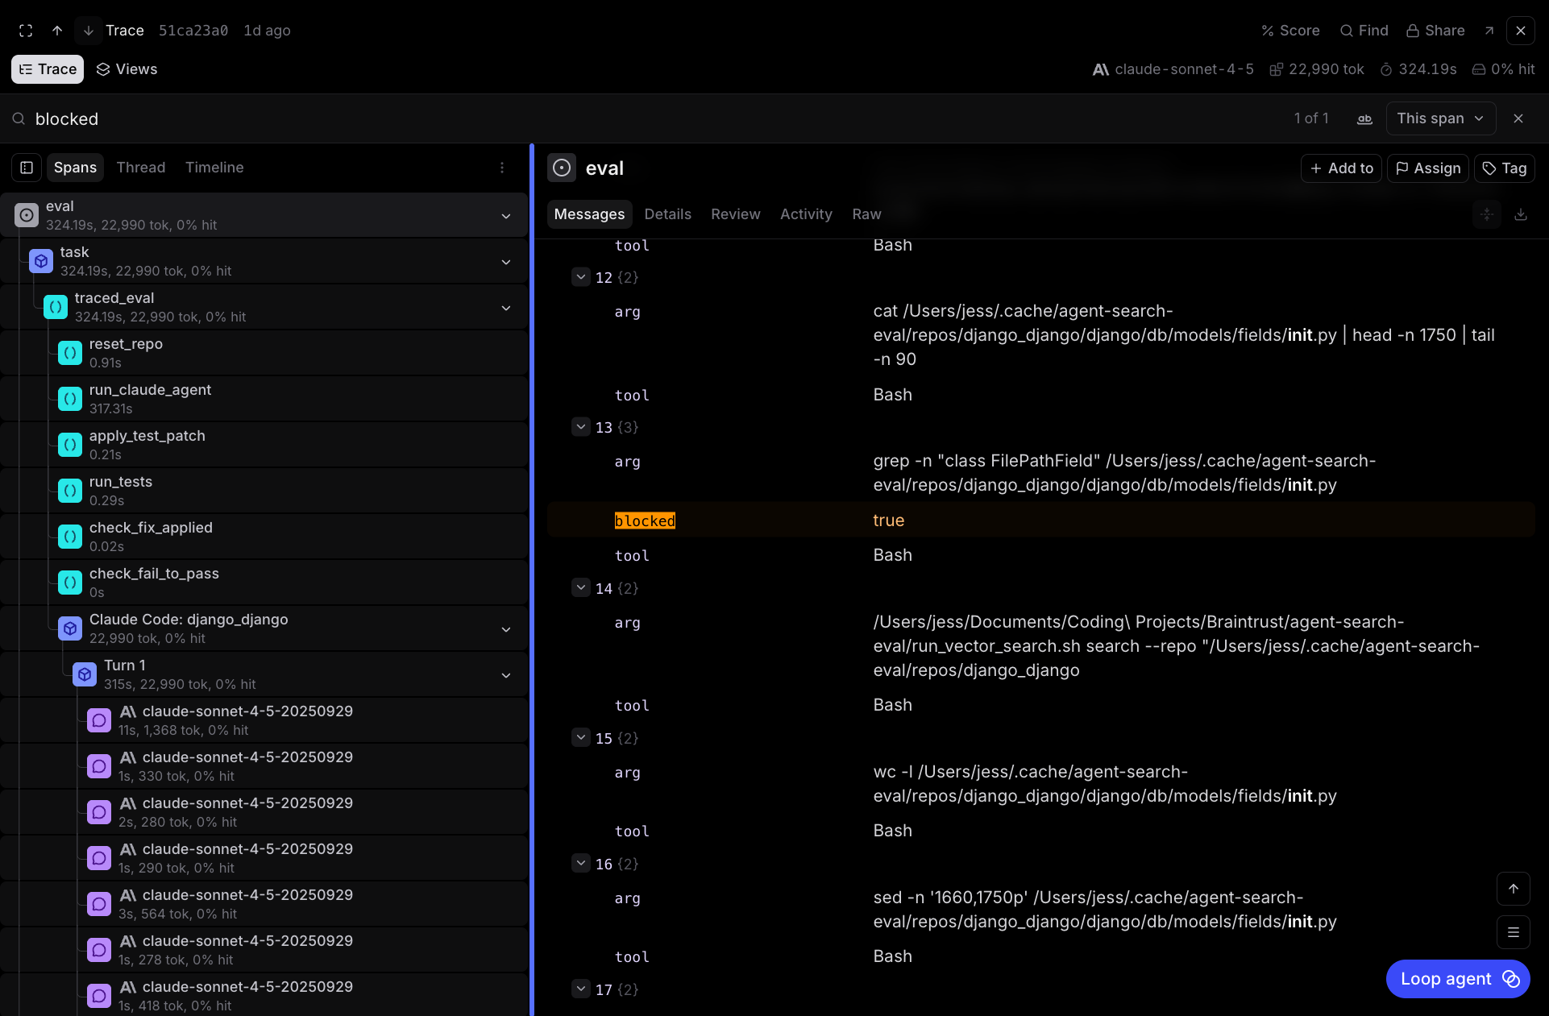
Task: Click LLM icon of 3s, 564 tok span
Action: pos(99,904)
